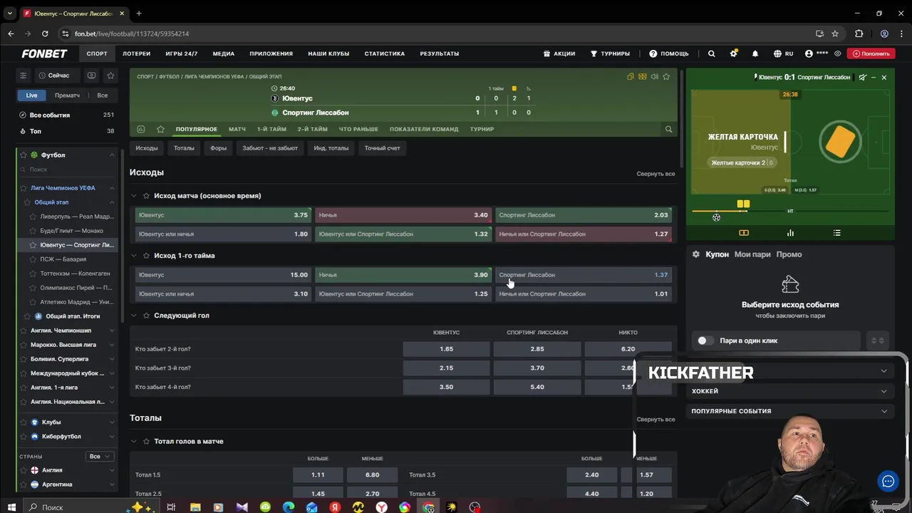Collapse the Следующий гол market
Viewport: 912px width, 513px height.
(x=134, y=315)
